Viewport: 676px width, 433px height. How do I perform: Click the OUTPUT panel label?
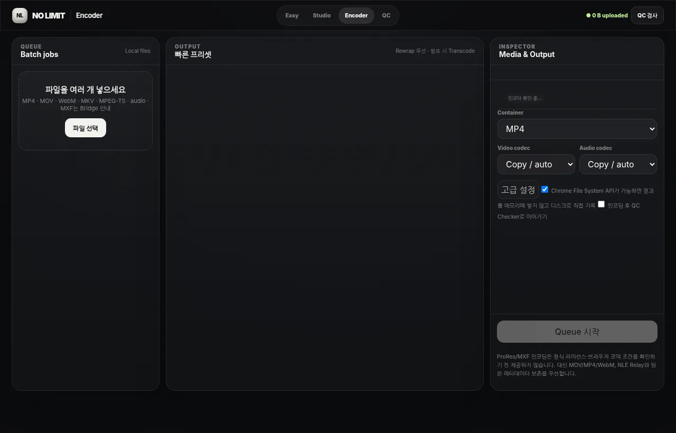pos(187,46)
